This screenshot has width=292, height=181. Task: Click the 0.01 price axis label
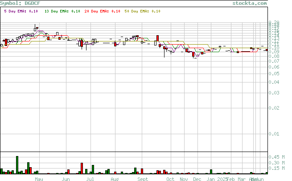pos(274,134)
